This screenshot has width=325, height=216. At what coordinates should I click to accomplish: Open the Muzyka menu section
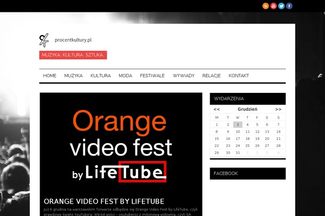tap(73, 76)
